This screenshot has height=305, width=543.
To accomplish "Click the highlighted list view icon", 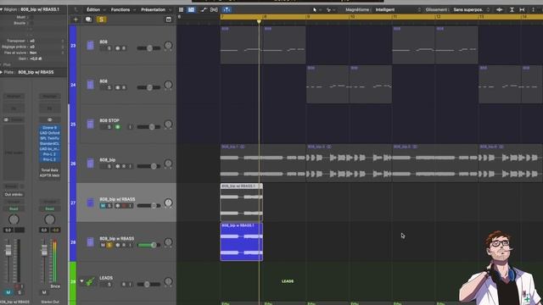I will [x=191, y=9].
